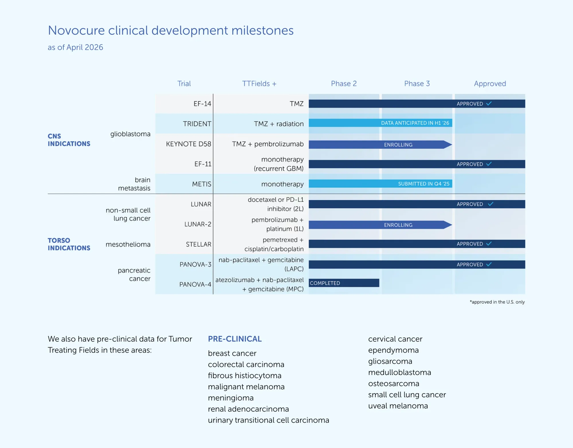The image size is (573, 448).
Task: Select the 'EF-14' trial name
Action: click(x=202, y=104)
